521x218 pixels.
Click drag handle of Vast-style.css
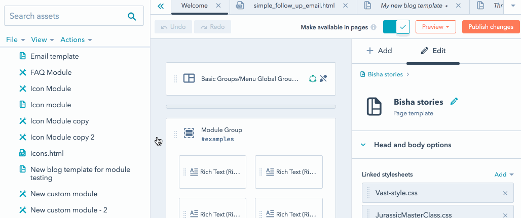[368, 193]
